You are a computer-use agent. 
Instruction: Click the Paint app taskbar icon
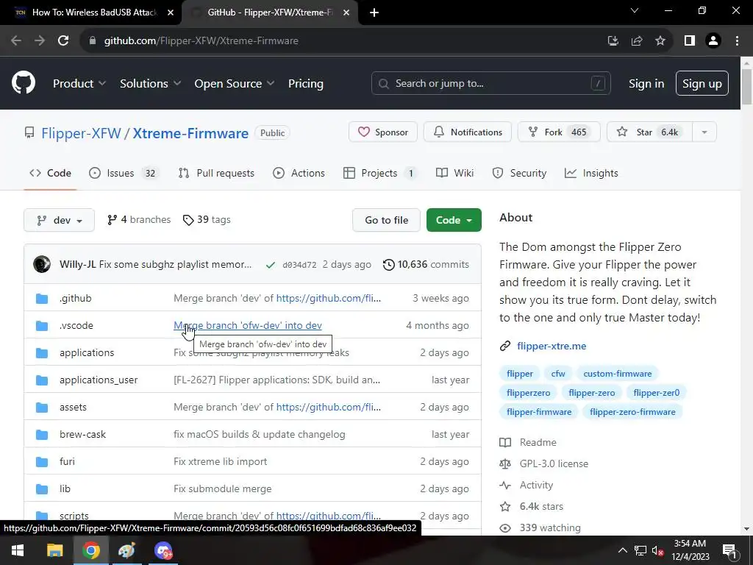click(126, 550)
